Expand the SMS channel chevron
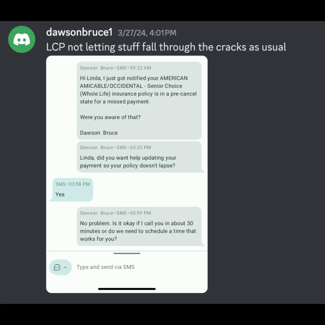Viewport: 325px width, 325px height. click(x=65, y=267)
